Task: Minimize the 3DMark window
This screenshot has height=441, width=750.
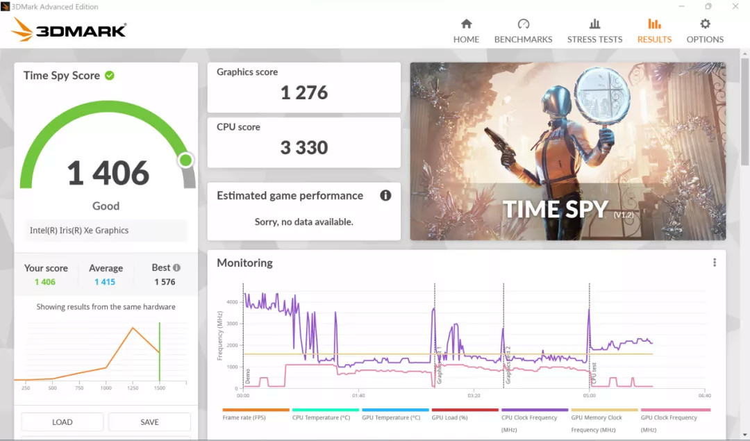Action: (681, 6)
